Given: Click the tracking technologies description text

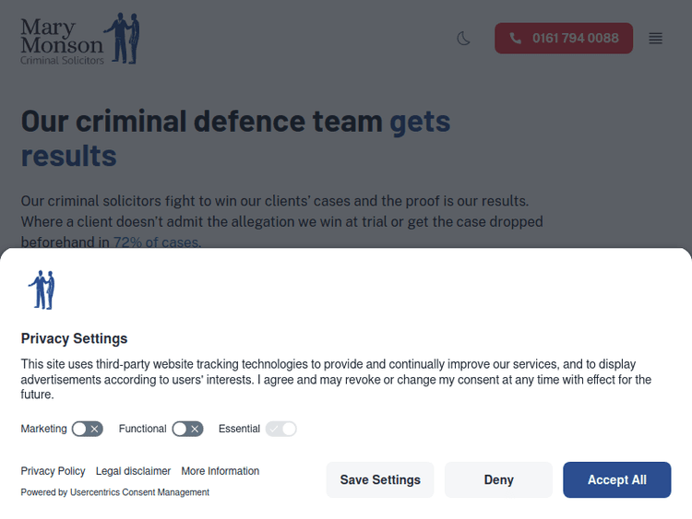Looking at the screenshot, I should click(x=336, y=379).
